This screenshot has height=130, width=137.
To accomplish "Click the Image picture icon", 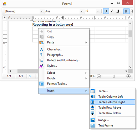I will click(92, 120).
